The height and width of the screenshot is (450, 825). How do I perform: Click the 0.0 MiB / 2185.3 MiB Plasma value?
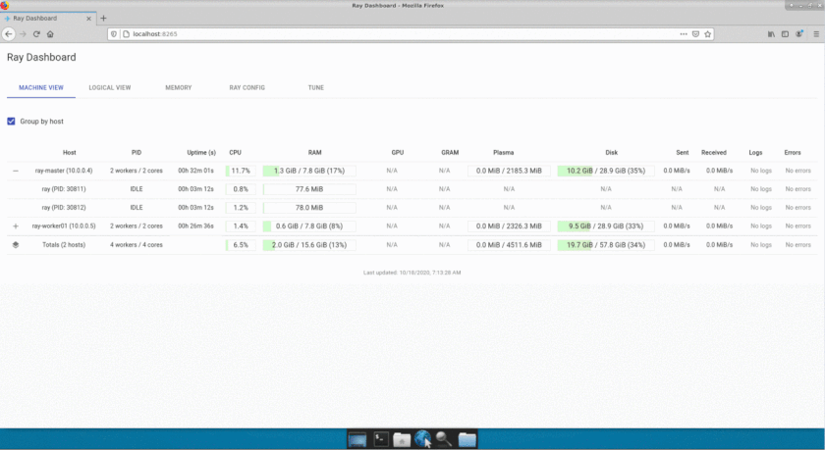(509, 171)
